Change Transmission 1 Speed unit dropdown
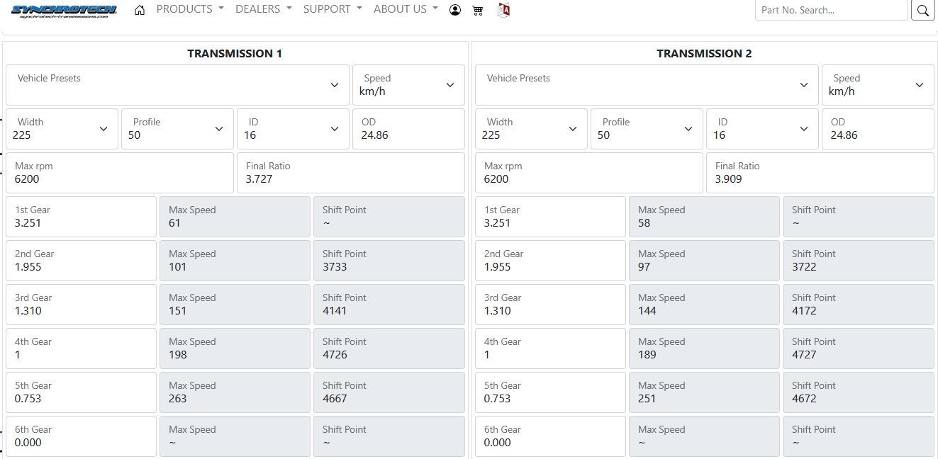 pyautogui.click(x=408, y=85)
